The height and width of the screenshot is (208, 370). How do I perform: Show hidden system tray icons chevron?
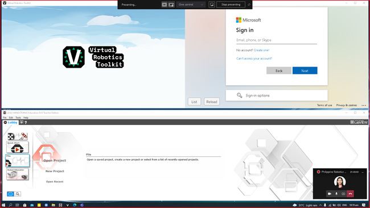click(x=320, y=205)
